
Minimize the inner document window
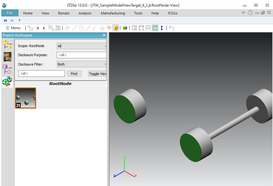(x=257, y=13)
